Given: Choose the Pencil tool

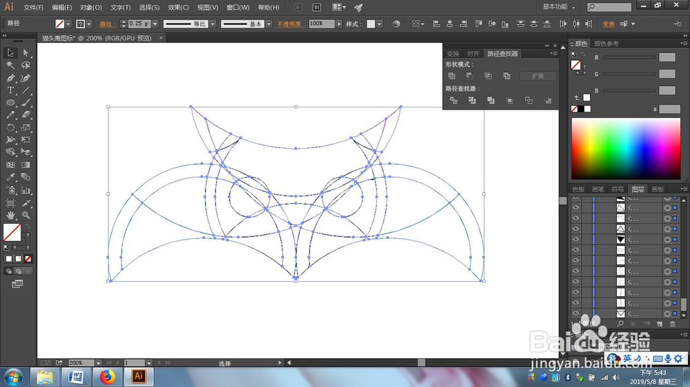Looking at the screenshot, I should 10,114.
